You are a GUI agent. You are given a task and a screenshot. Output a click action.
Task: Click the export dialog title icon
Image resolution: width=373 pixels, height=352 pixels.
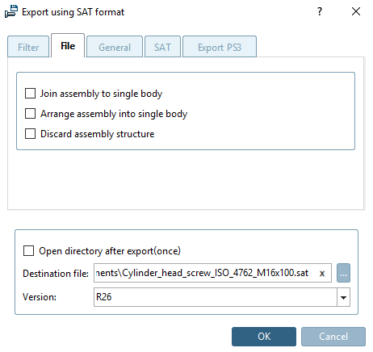click(x=11, y=12)
